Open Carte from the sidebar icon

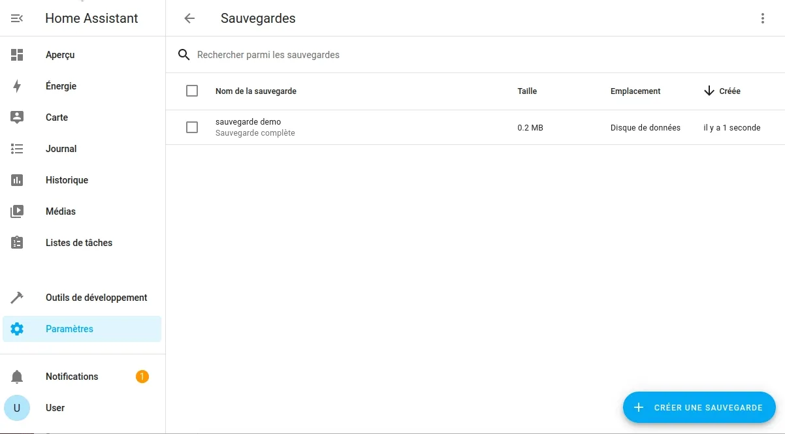(x=17, y=117)
